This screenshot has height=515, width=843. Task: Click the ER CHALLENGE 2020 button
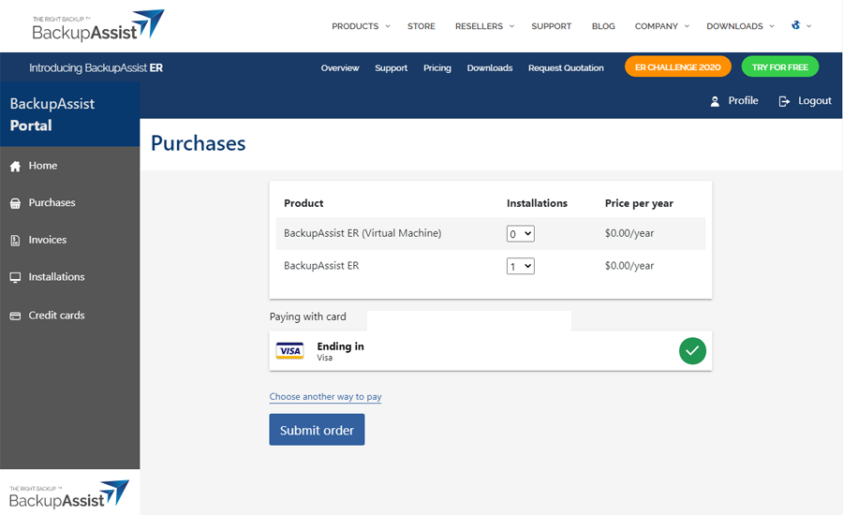click(x=677, y=66)
